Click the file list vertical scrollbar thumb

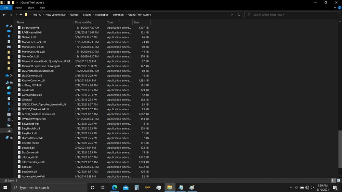(340, 150)
